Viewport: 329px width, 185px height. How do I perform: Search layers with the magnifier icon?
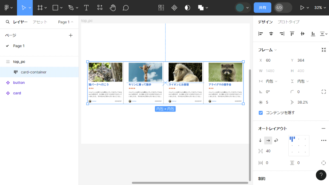pyautogui.click(x=8, y=22)
